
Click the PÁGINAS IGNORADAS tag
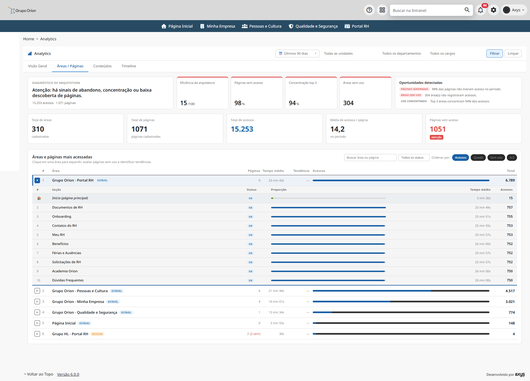pyautogui.click(x=414, y=89)
